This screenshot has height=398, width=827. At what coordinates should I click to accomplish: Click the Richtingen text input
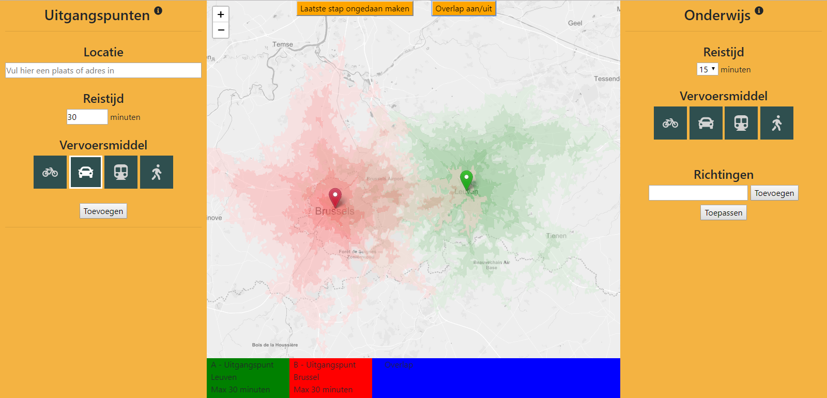pos(698,193)
